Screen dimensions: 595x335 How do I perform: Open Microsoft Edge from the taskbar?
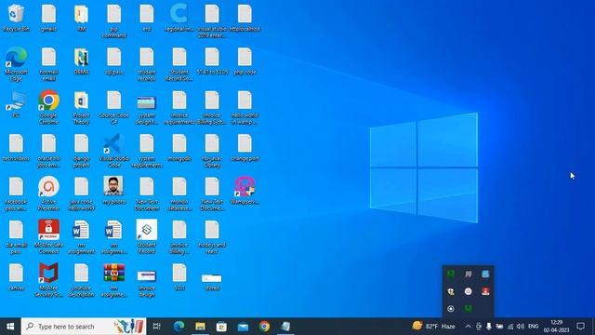coord(178,327)
